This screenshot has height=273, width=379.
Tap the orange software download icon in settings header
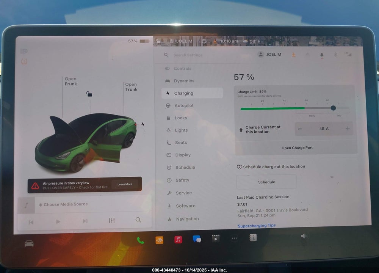click(294, 55)
